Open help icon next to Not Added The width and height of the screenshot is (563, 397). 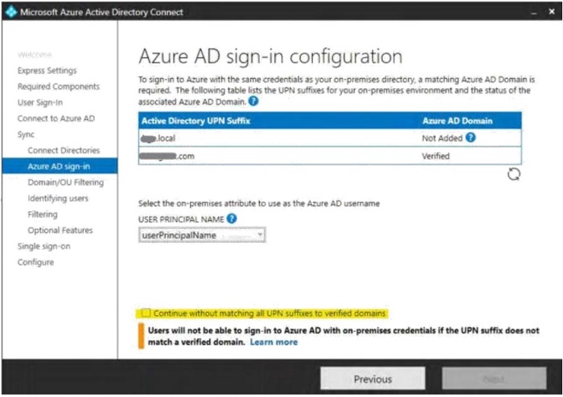(471, 137)
